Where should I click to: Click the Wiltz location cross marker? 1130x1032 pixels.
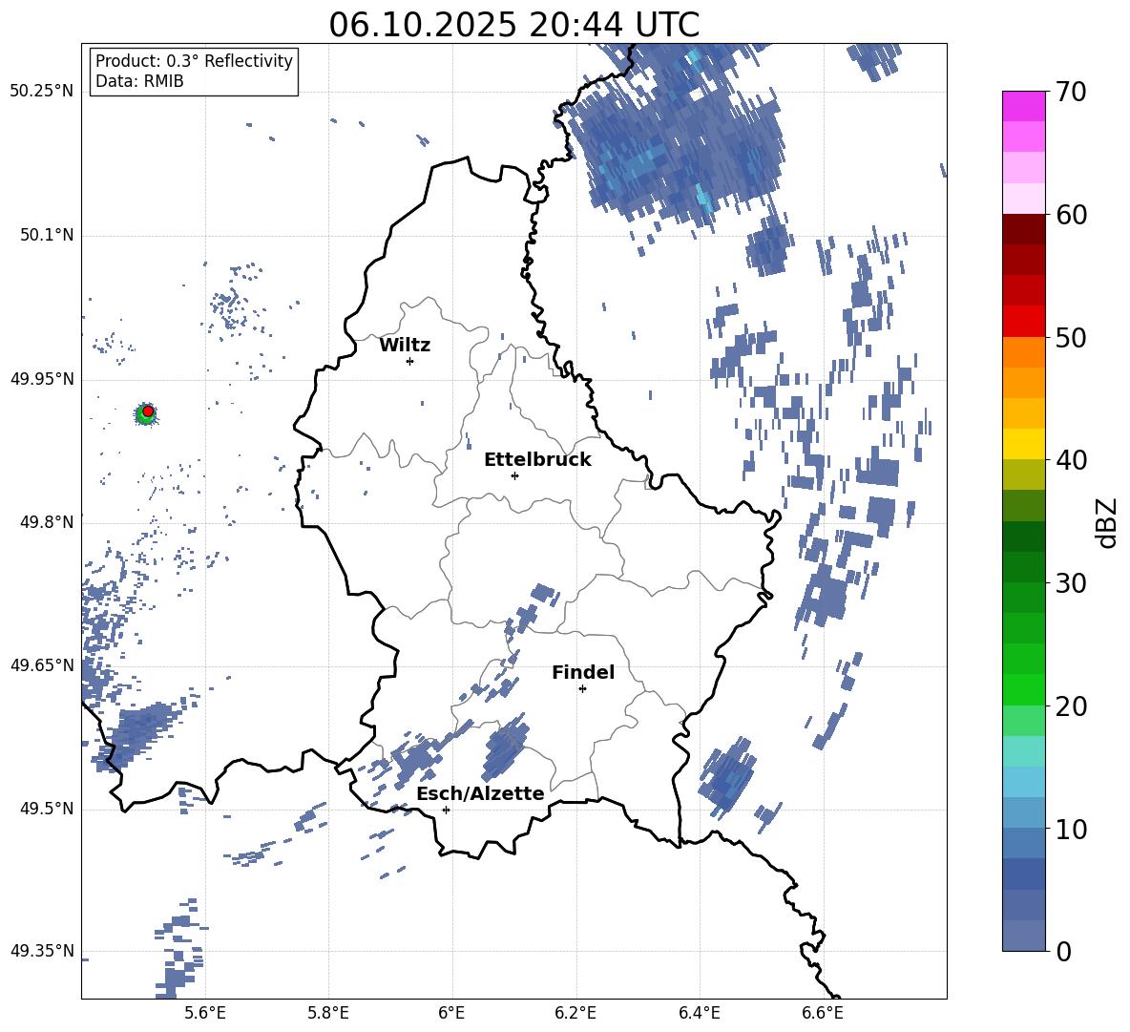coord(410,362)
